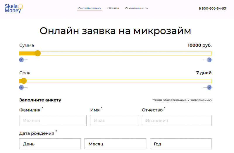Focus the Имя input field

pyautogui.click(x=114, y=121)
